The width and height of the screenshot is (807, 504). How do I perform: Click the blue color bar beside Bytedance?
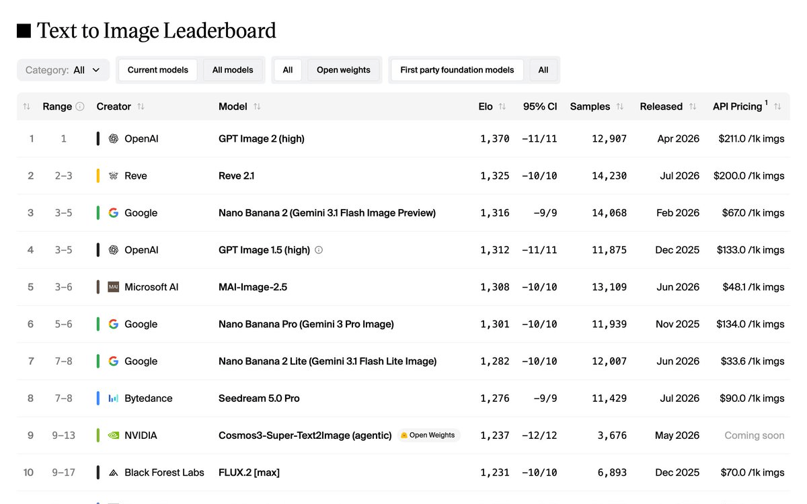click(98, 398)
